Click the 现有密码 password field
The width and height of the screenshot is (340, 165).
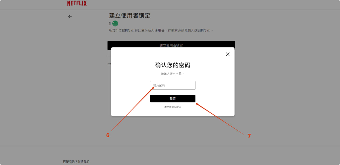point(173,85)
